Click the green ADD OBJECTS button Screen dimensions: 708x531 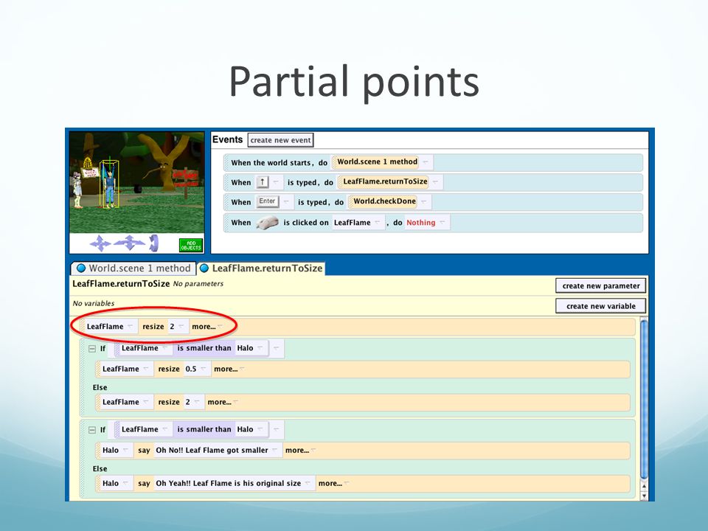[x=190, y=245]
